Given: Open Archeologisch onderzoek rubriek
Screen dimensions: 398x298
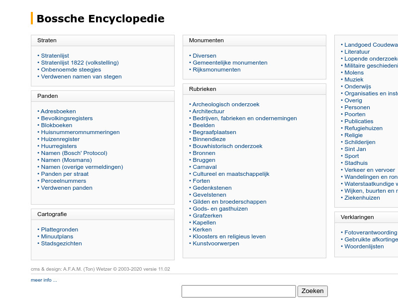Looking at the screenshot, I should pyautogui.click(x=226, y=104).
